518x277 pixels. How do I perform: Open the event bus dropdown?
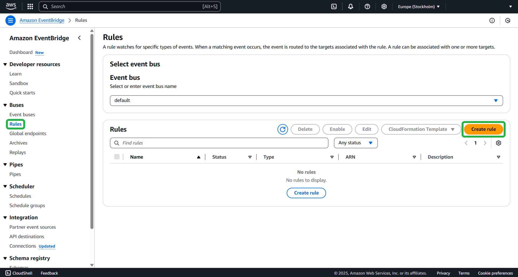306,100
